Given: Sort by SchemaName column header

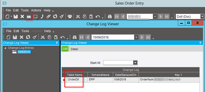Looking at the screenshot, I should (100, 75).
